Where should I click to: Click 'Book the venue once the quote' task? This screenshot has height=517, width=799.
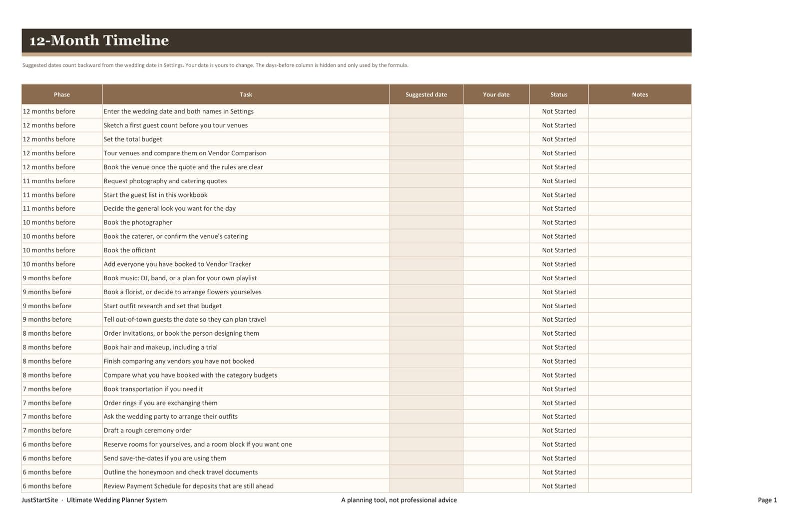pos(246,167)
